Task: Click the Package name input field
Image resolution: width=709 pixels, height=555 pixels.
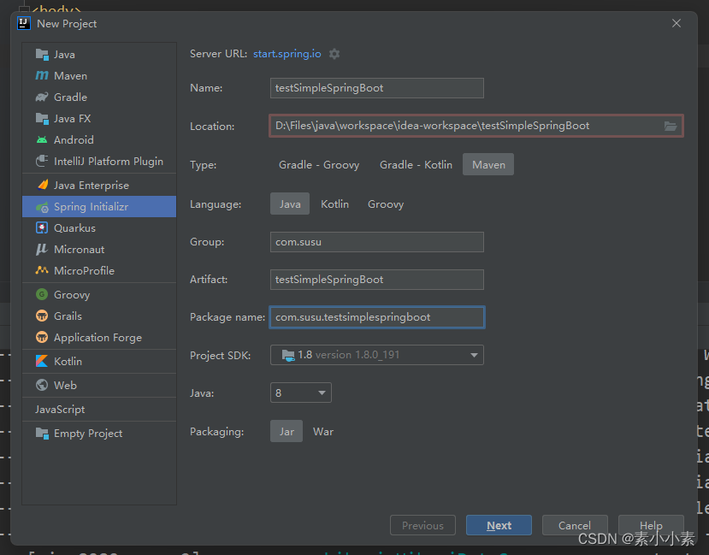Action: (377, 316)
